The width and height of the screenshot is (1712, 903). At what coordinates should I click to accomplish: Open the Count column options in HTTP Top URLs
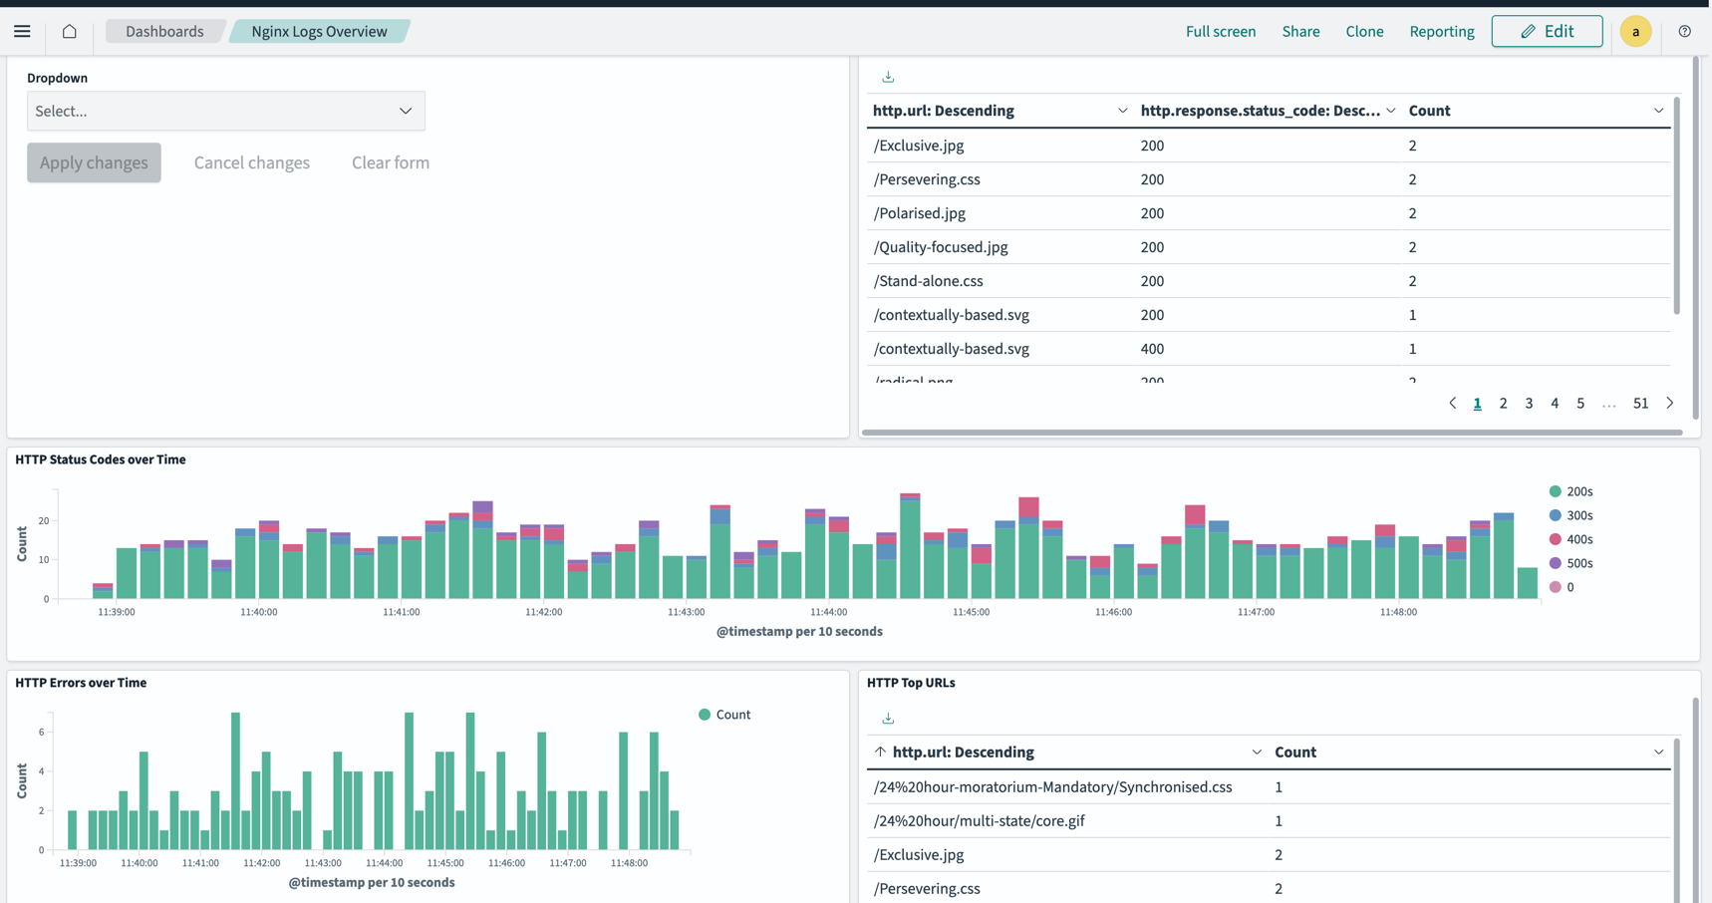click(x=1659, y=752)
